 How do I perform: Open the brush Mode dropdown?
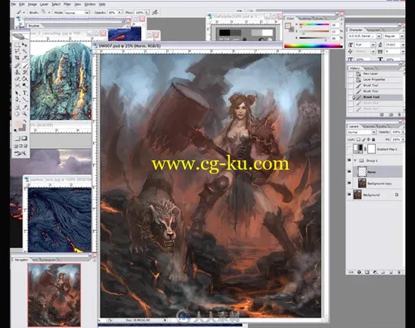pos(87,12)
